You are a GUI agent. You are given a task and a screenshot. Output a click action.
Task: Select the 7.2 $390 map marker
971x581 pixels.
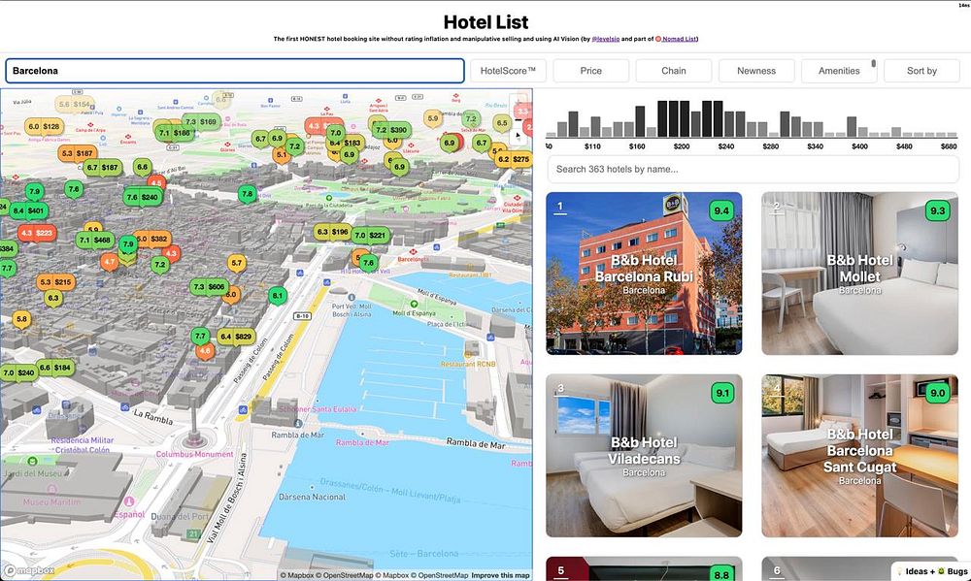pos(391,130)
